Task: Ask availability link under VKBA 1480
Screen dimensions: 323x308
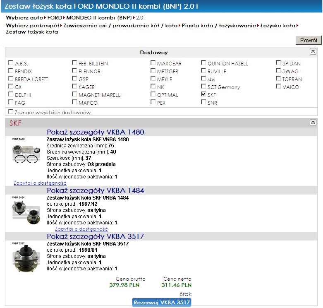Action: pyautogui.click(x=40, y=183)
